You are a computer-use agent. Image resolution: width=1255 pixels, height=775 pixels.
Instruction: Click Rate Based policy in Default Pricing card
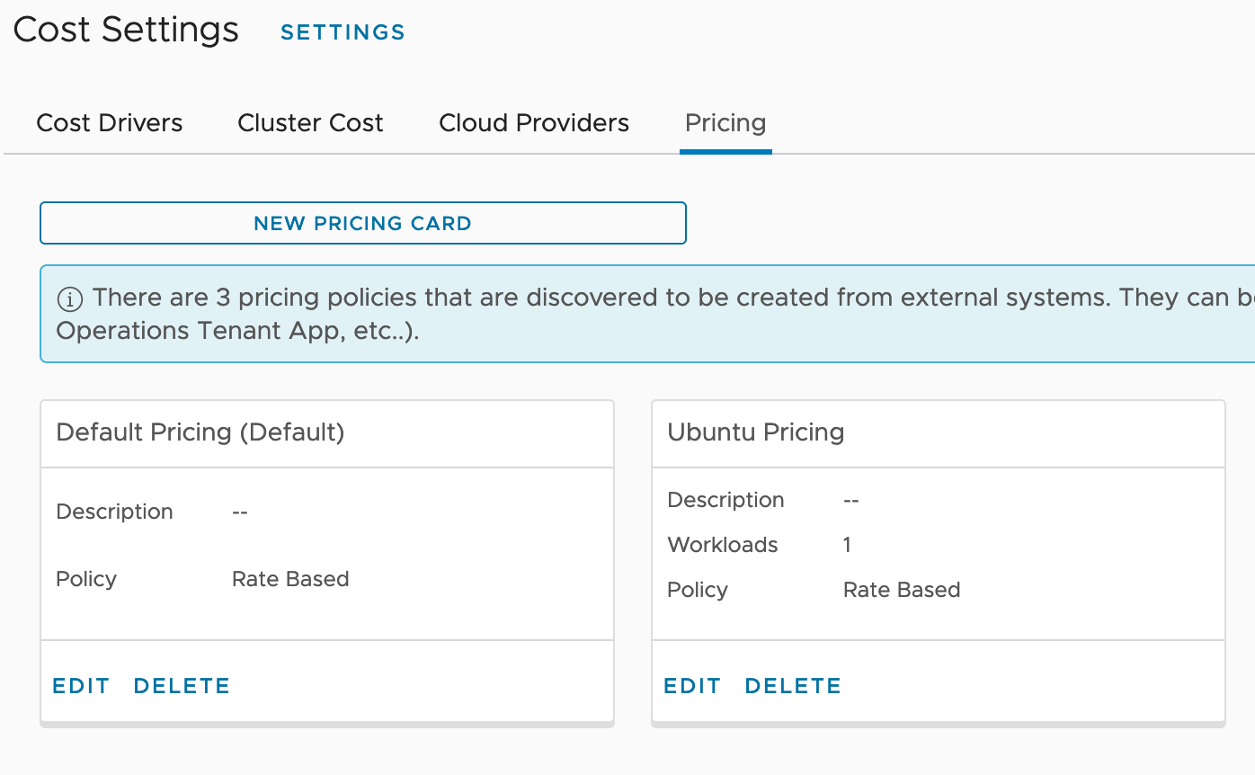pyautogui.click(x=290, y=579)
